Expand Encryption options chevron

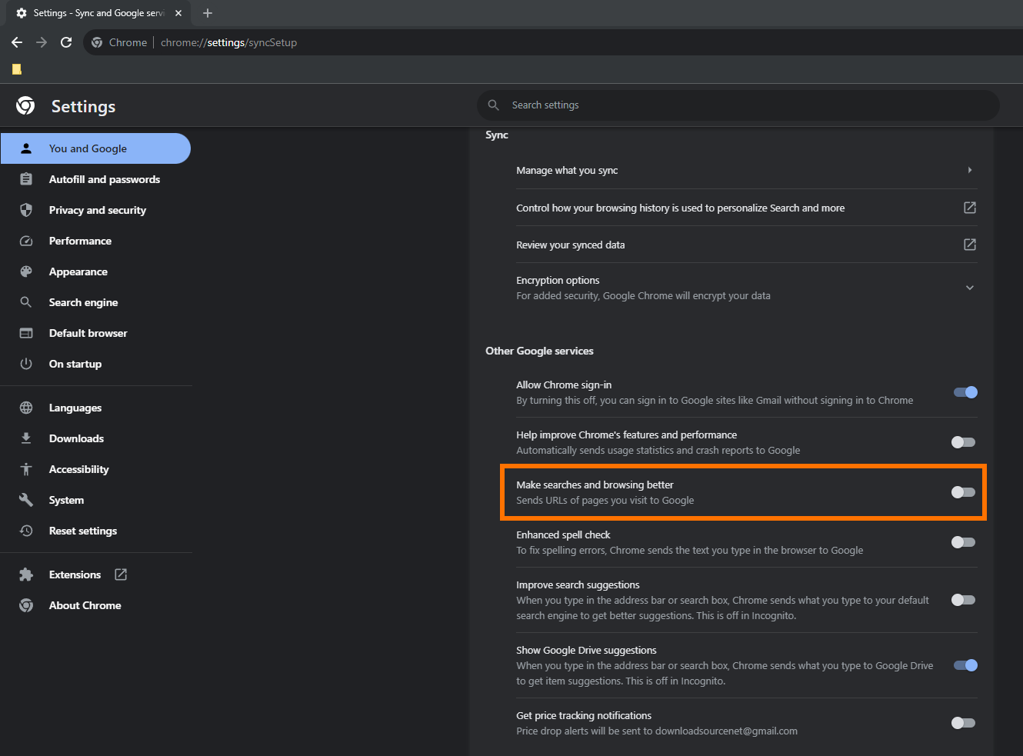(970, 288)
